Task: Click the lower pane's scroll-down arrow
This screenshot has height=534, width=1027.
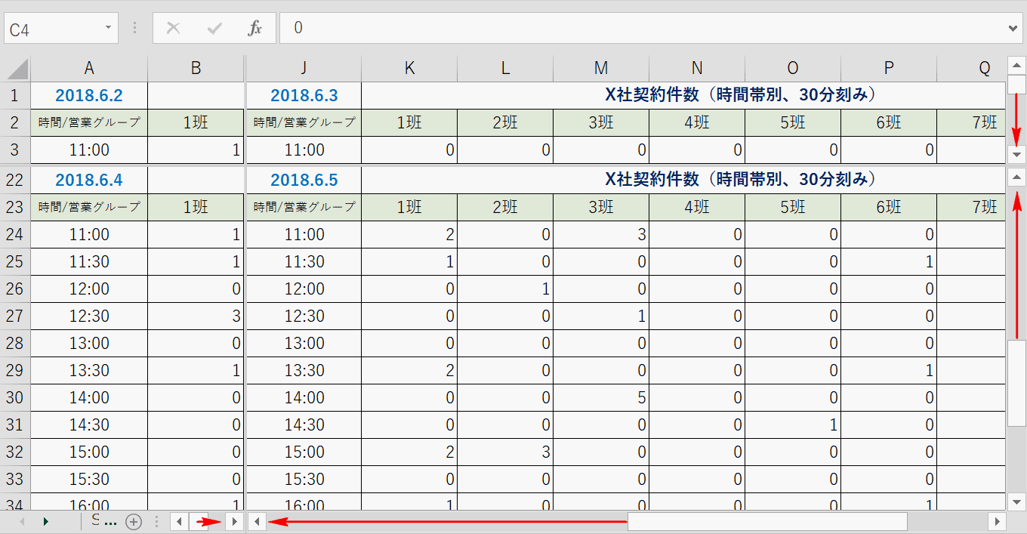Action: 1016,502
